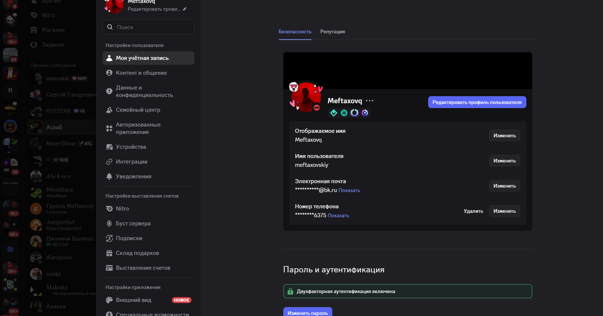Open the шифу direct message
Viewport: 603px width, 316px height.
point(61,274)
